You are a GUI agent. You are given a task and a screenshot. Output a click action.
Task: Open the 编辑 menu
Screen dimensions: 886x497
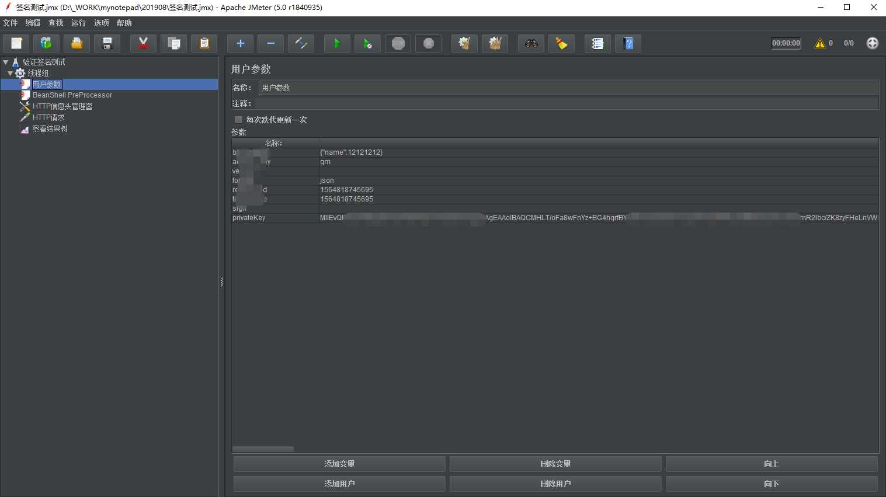[33, 23]
